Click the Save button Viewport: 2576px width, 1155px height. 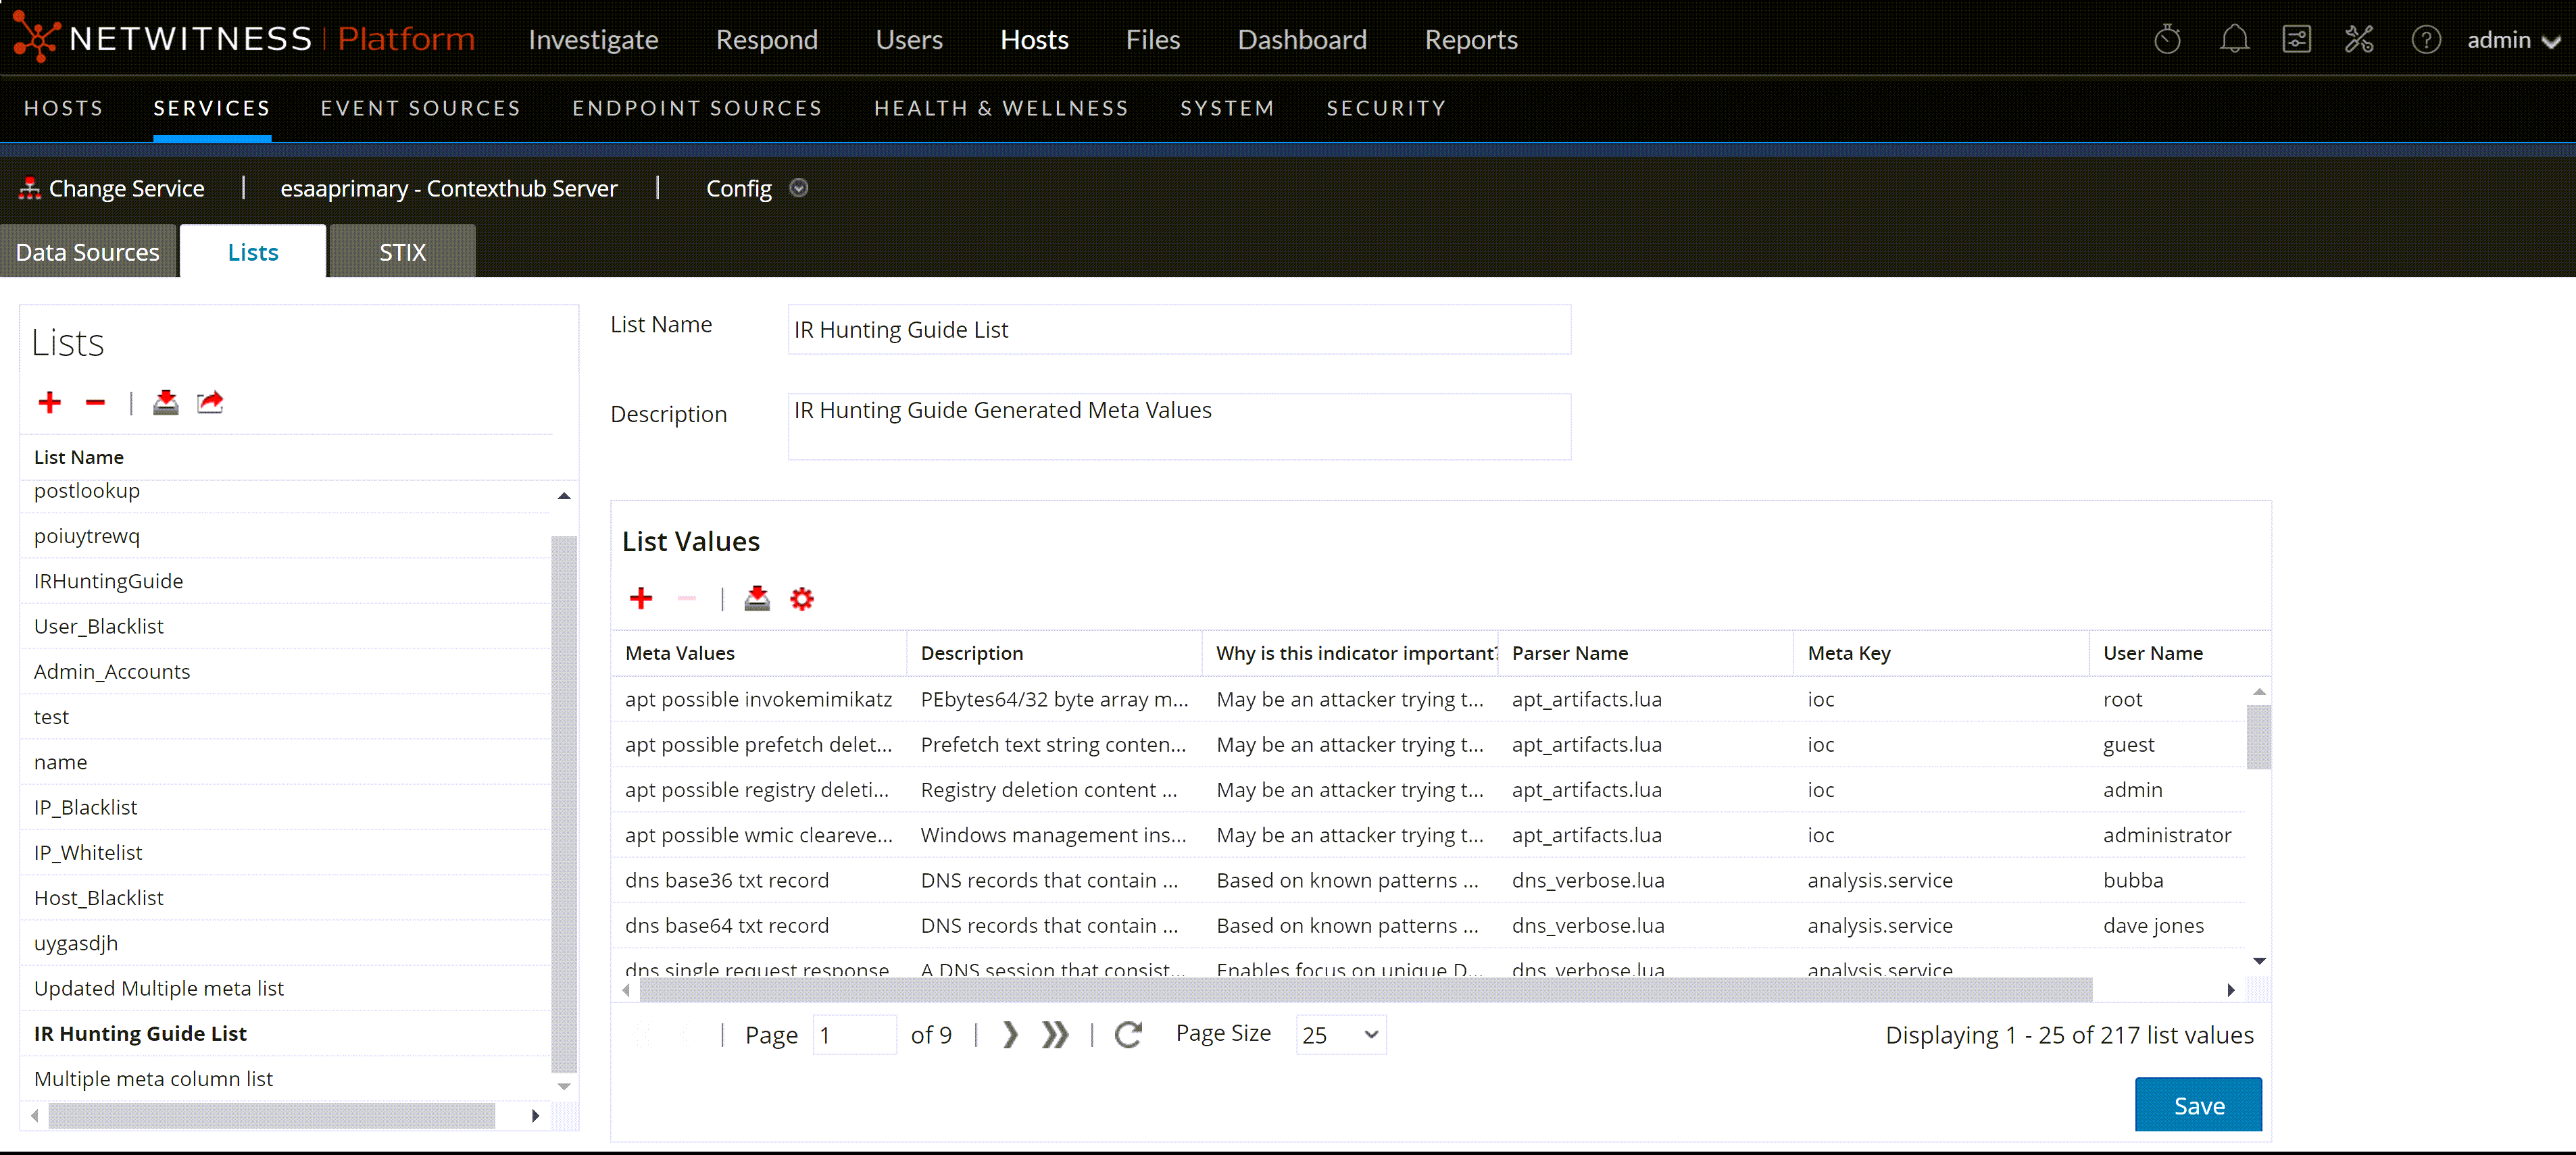(2197, 1105)
